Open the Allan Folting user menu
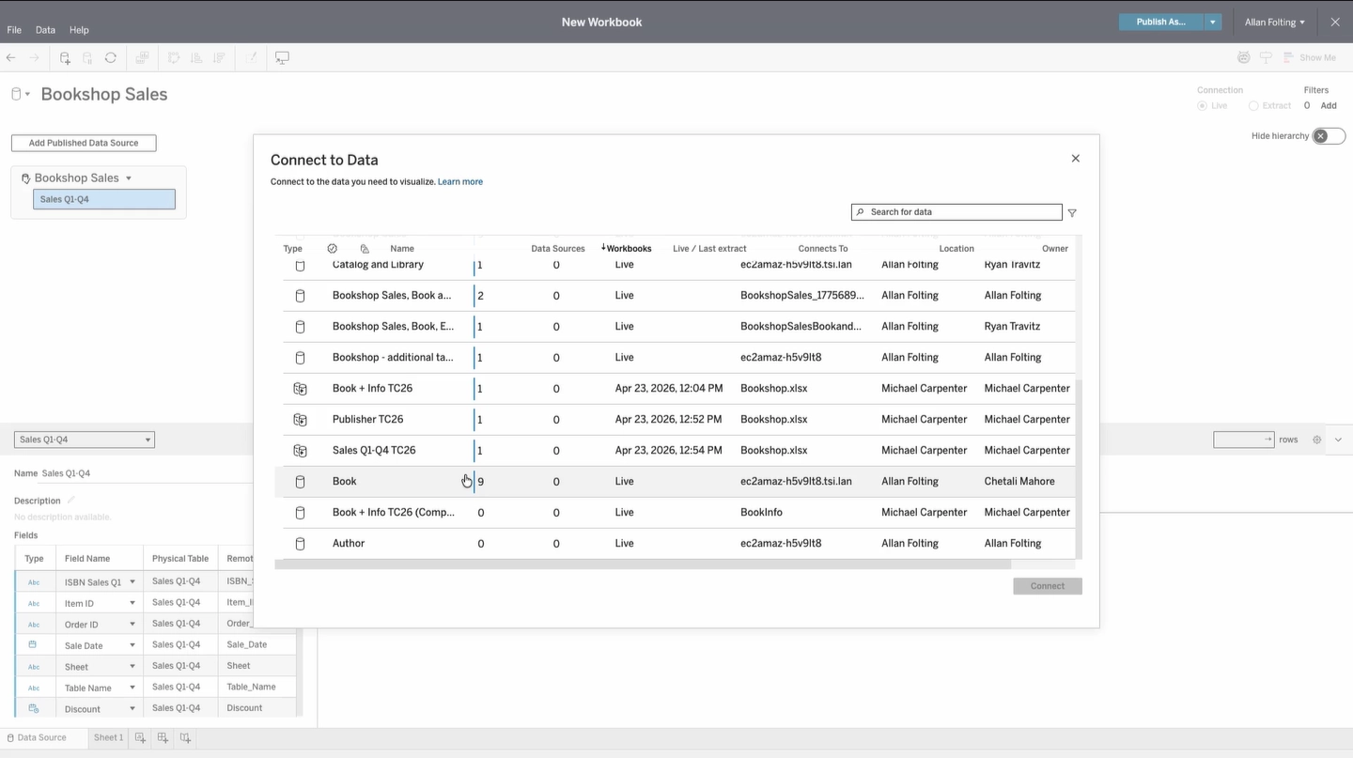Screen dimensions: 1353x758 coord(1274,23)
